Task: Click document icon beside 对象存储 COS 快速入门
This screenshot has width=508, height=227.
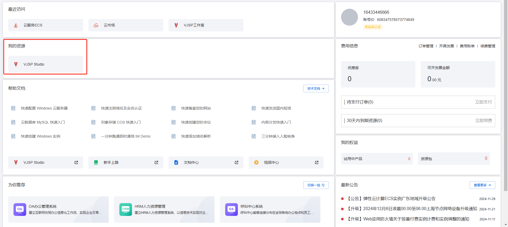Action: tap(93, 122)
